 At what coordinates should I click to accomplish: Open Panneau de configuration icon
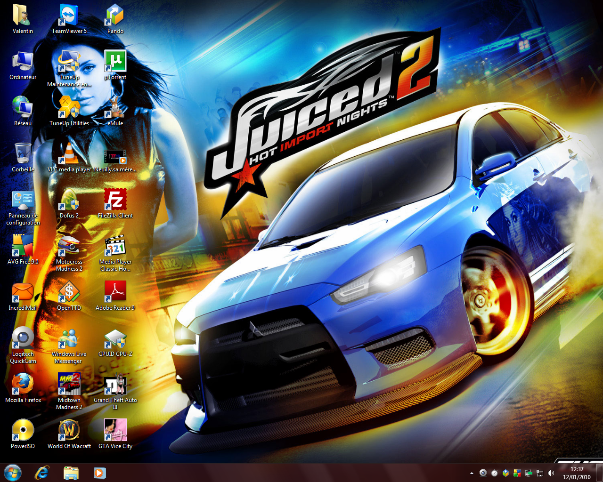[x=23, y=207]
